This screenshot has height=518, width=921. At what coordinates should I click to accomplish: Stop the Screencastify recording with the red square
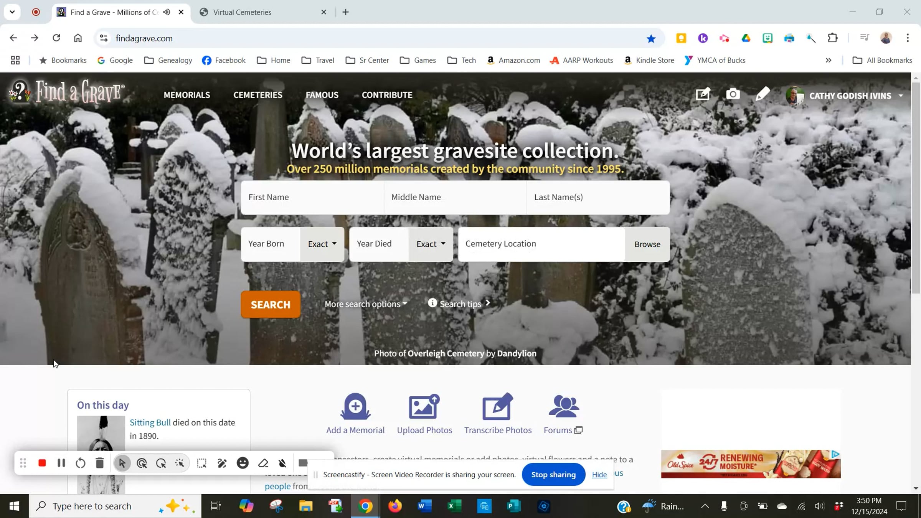click(42, 463)
